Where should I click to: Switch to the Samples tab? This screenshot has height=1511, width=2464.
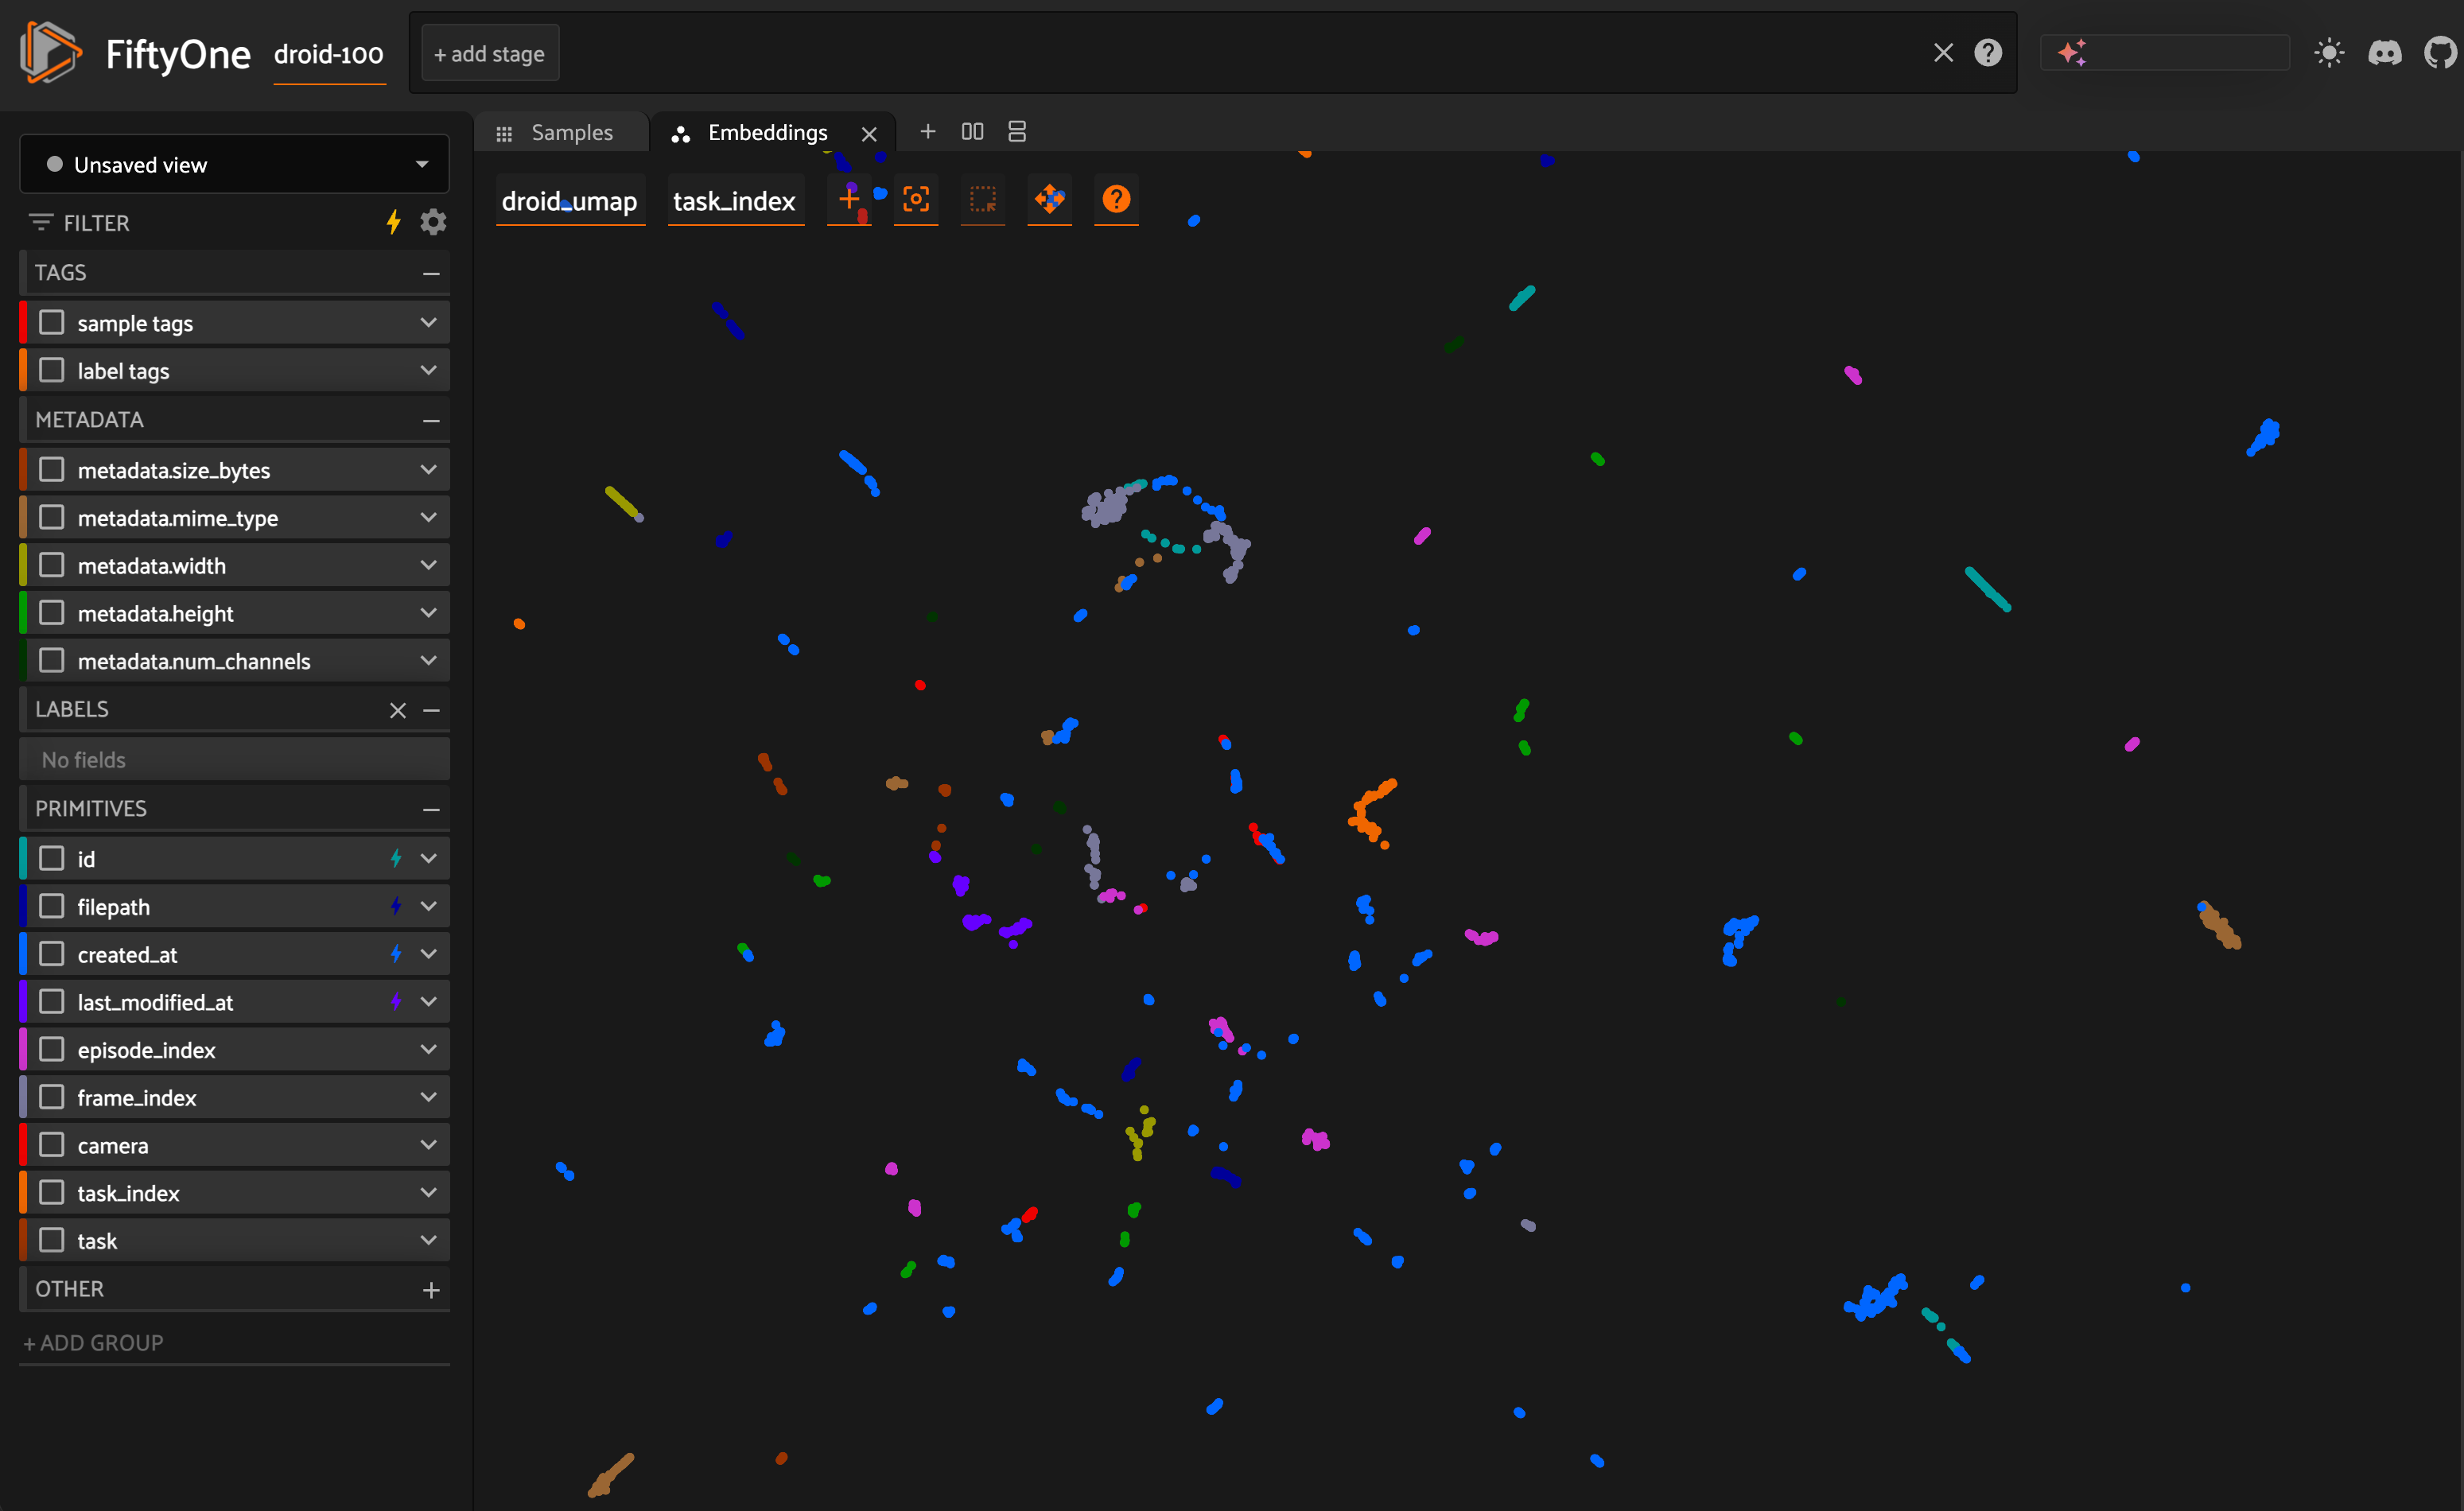(x=559, y=132)
